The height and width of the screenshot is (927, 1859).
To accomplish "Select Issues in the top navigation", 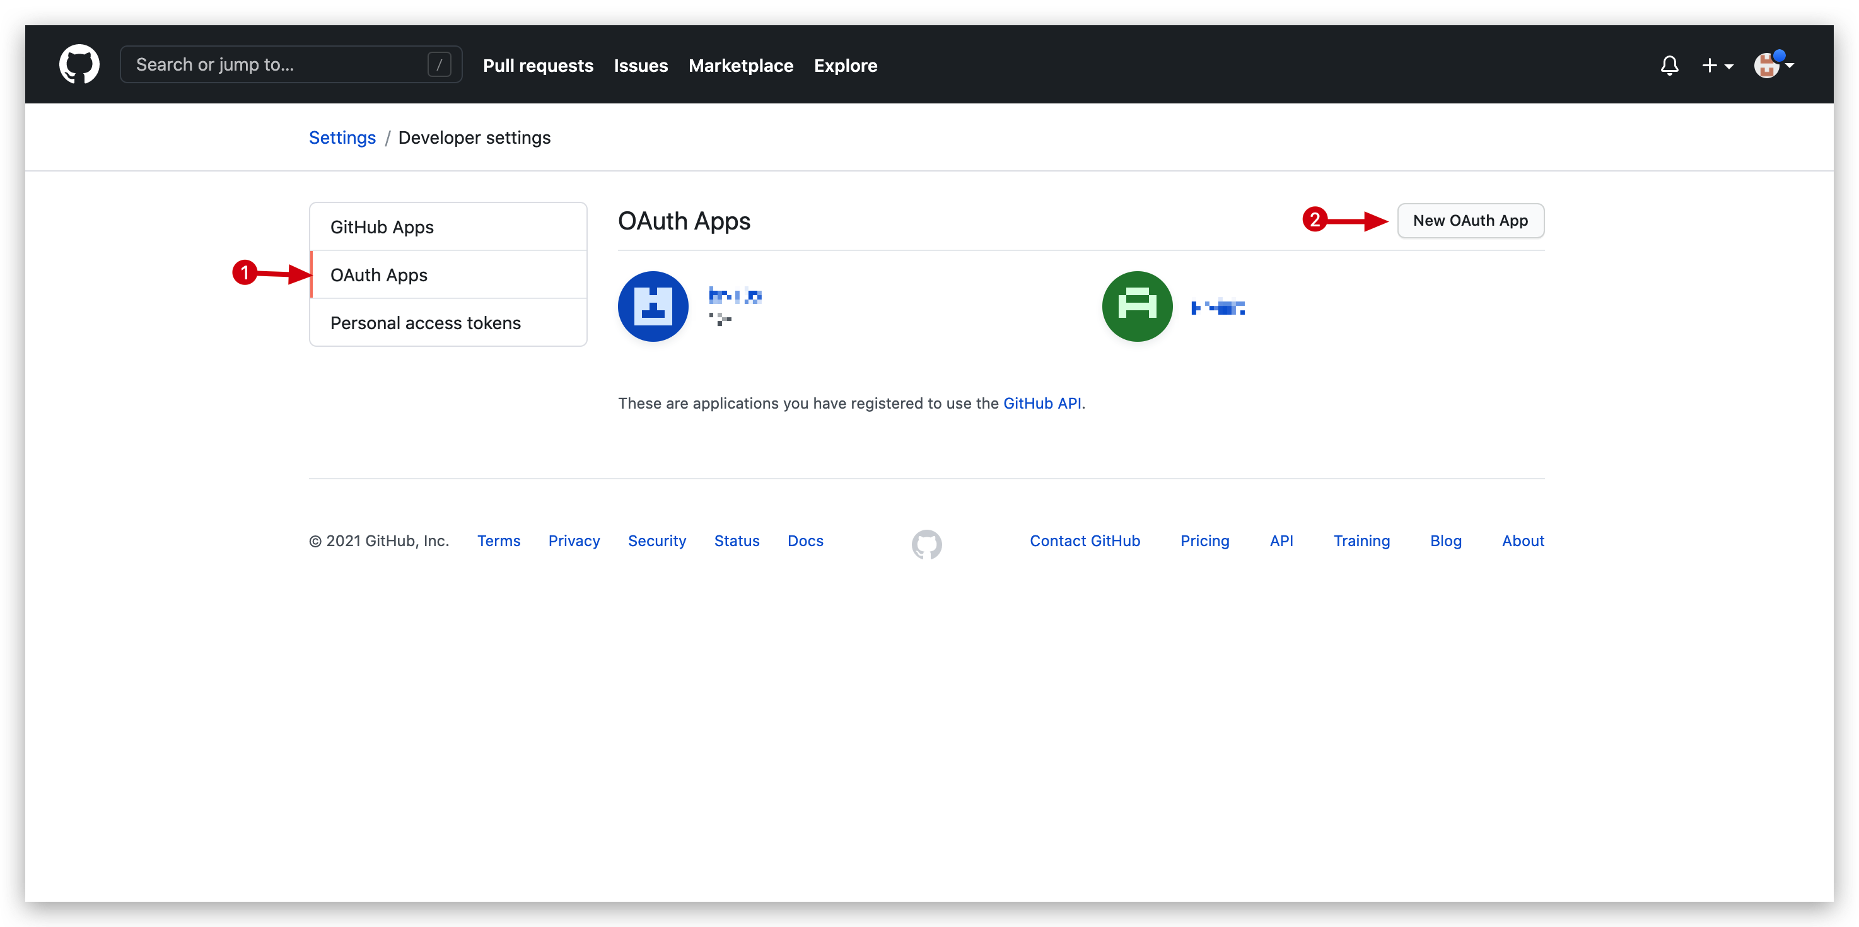I will click(x=640, y=65).
